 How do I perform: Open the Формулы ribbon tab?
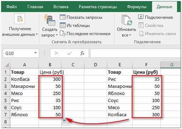point(137,7)
